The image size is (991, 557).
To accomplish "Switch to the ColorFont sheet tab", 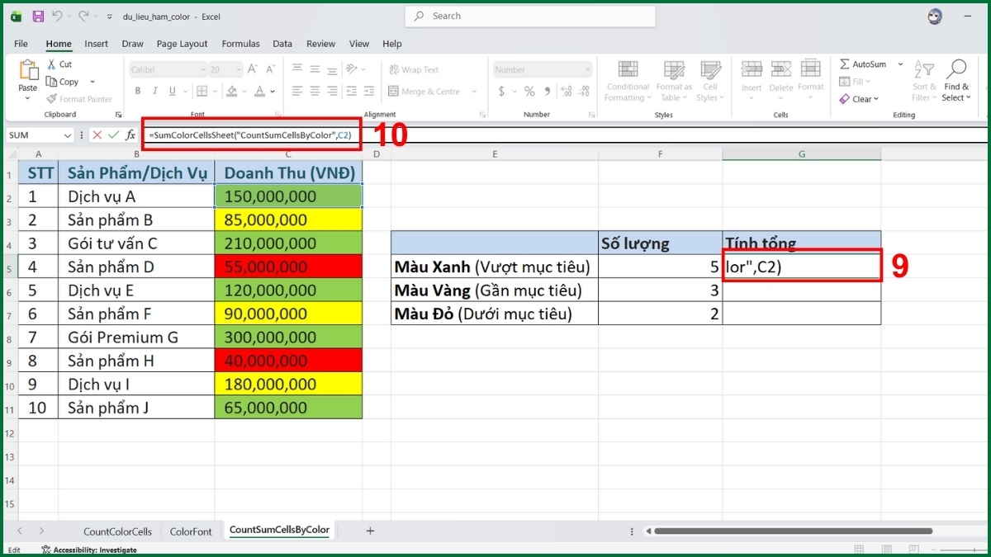I will [191, 531].
